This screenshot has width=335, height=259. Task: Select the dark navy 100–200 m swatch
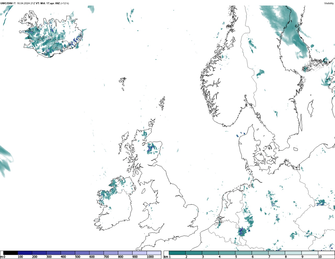coord(25,253)
